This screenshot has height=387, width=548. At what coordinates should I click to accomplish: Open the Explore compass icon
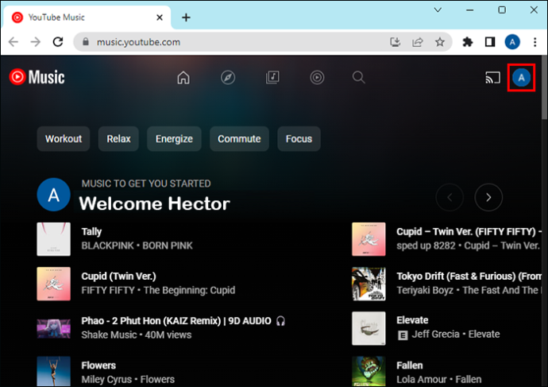click(x=228, y=77)
